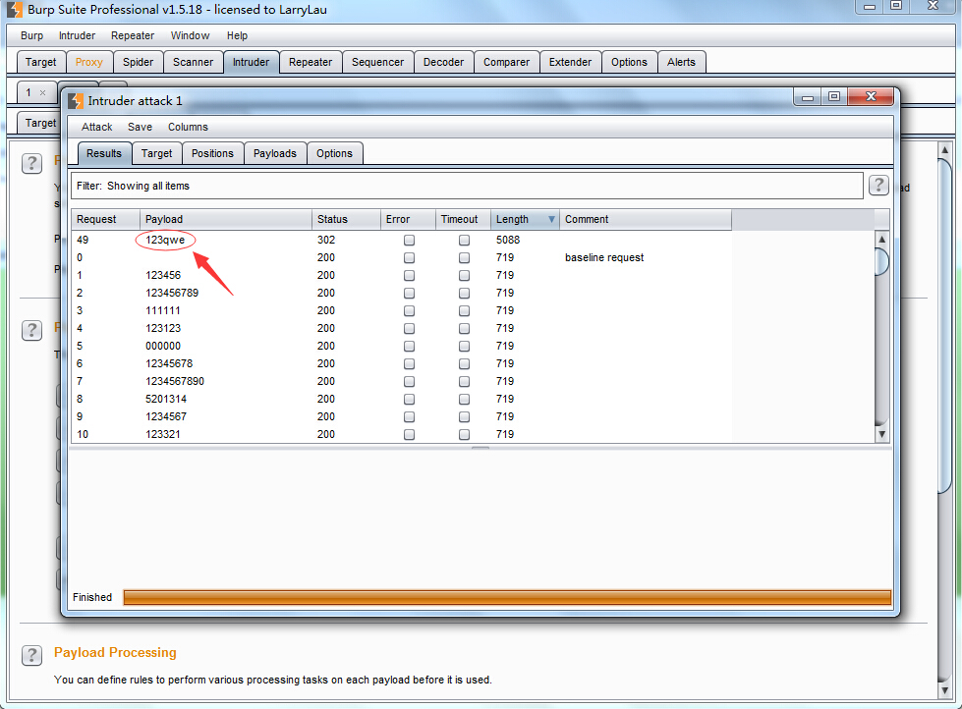
Task: Sort results by the Status column header
Action: 346,220
